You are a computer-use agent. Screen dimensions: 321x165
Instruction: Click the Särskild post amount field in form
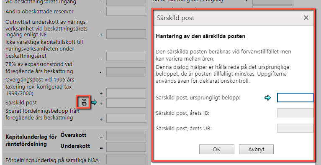[x=126, y=103]
